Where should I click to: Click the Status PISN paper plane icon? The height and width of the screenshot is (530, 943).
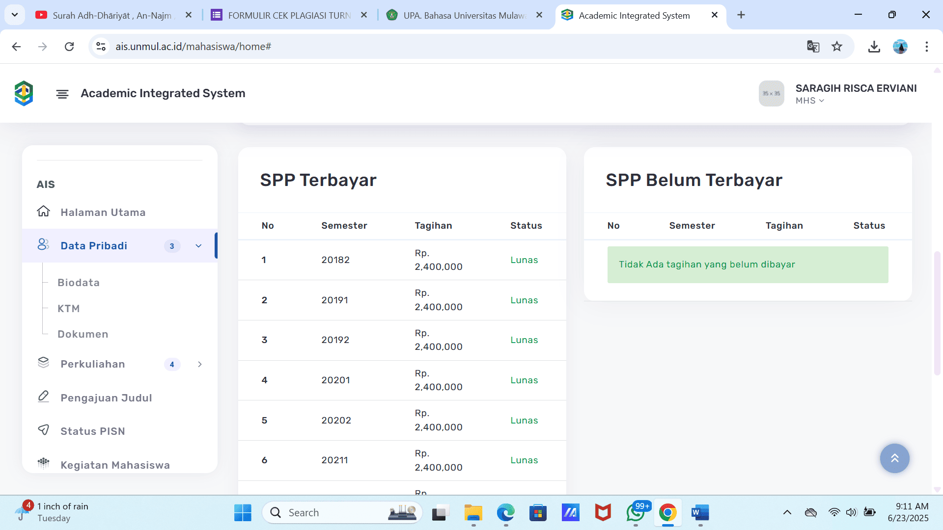coord(43,430)
